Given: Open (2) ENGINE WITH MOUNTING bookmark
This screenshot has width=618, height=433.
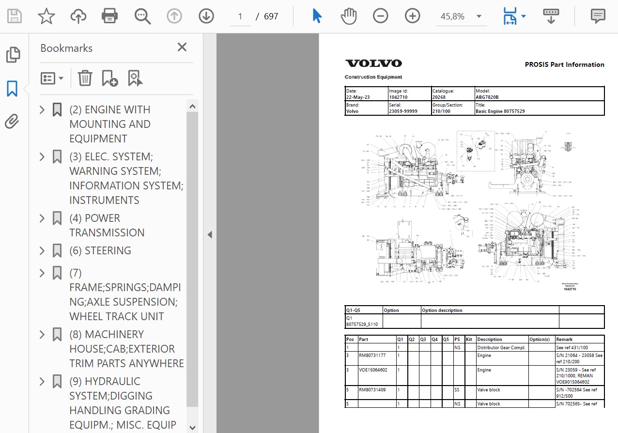Looking at the screenshot, I should 109,124.
